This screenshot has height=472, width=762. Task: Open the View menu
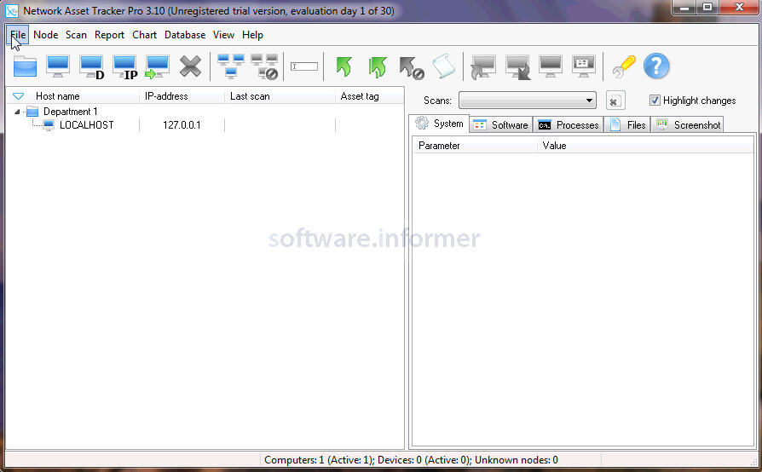(223, 35)
